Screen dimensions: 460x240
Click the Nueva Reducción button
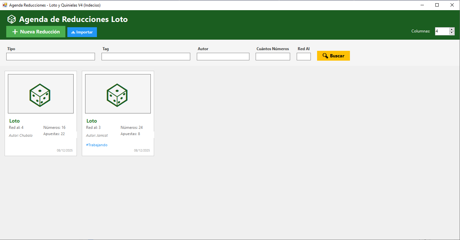tap(36, 32)
